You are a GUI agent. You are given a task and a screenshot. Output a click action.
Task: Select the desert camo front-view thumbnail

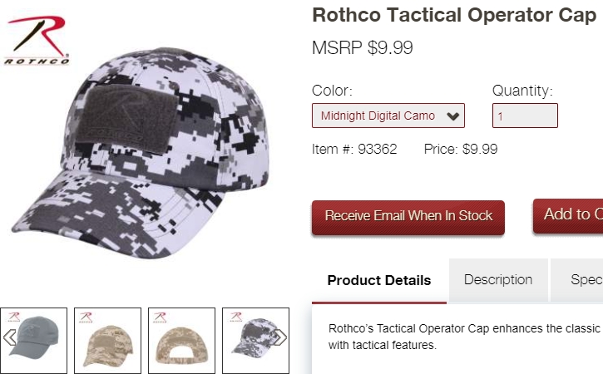107,338
